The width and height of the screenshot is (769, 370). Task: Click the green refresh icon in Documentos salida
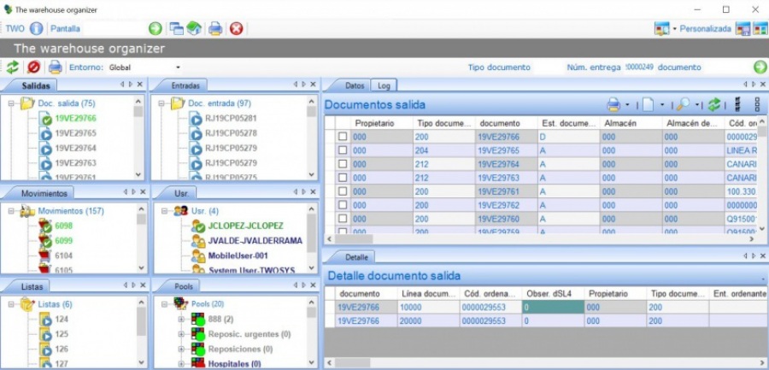(x=714, y=104)
